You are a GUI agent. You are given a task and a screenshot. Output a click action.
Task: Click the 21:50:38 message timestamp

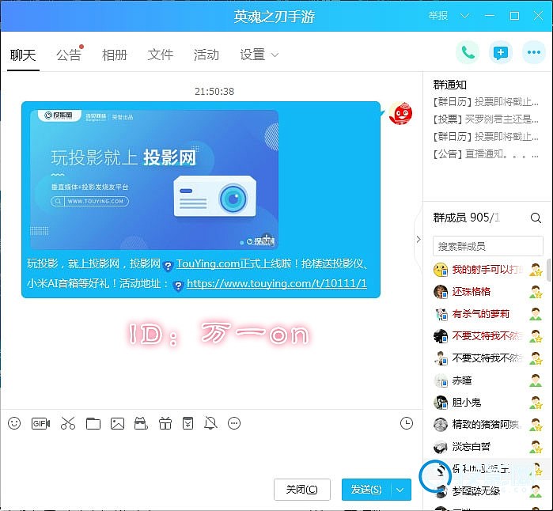point(214,91)
